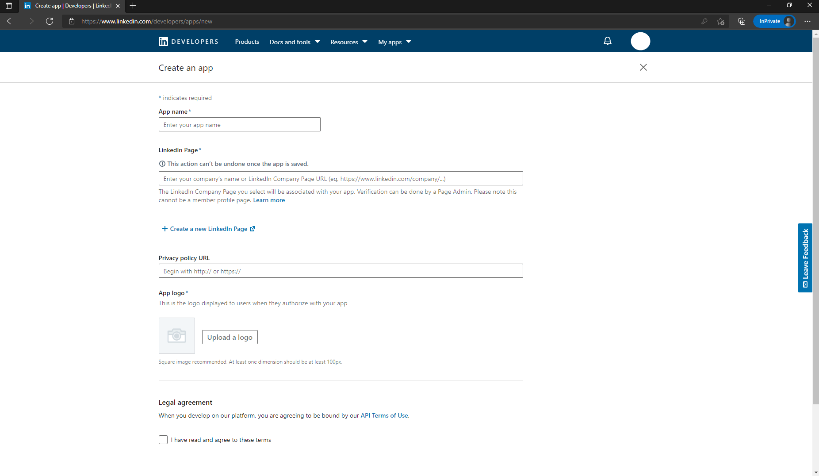This screenshot has width=819, height=476.
Task: Open a new browser tab with the plus icon
Action: coord(133,6)
